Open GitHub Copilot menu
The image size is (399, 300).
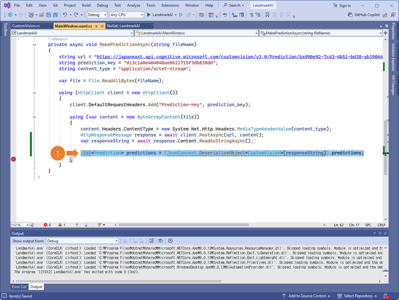point(364,15)
